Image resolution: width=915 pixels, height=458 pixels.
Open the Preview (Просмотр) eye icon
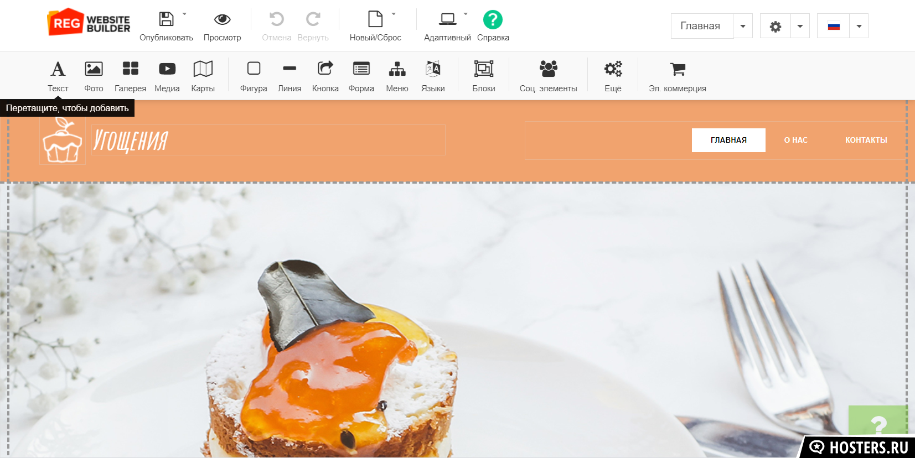pyautogui.click(x=223, y=19)
